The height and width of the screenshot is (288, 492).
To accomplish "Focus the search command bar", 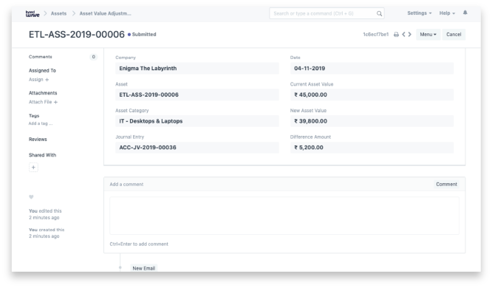I will click(327, 13).
